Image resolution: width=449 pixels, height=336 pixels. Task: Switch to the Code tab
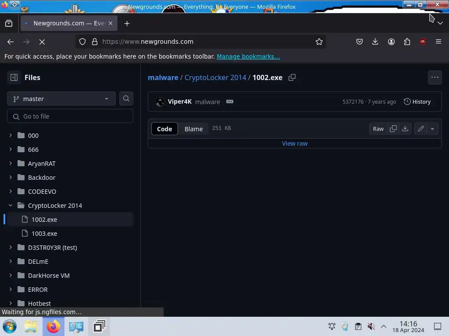[164, 129]
